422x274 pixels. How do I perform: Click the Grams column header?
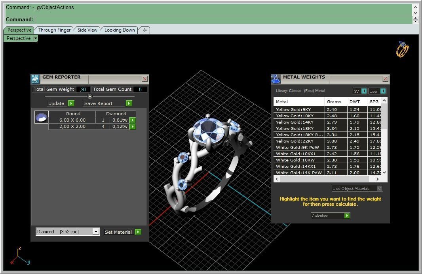(336, 102)
